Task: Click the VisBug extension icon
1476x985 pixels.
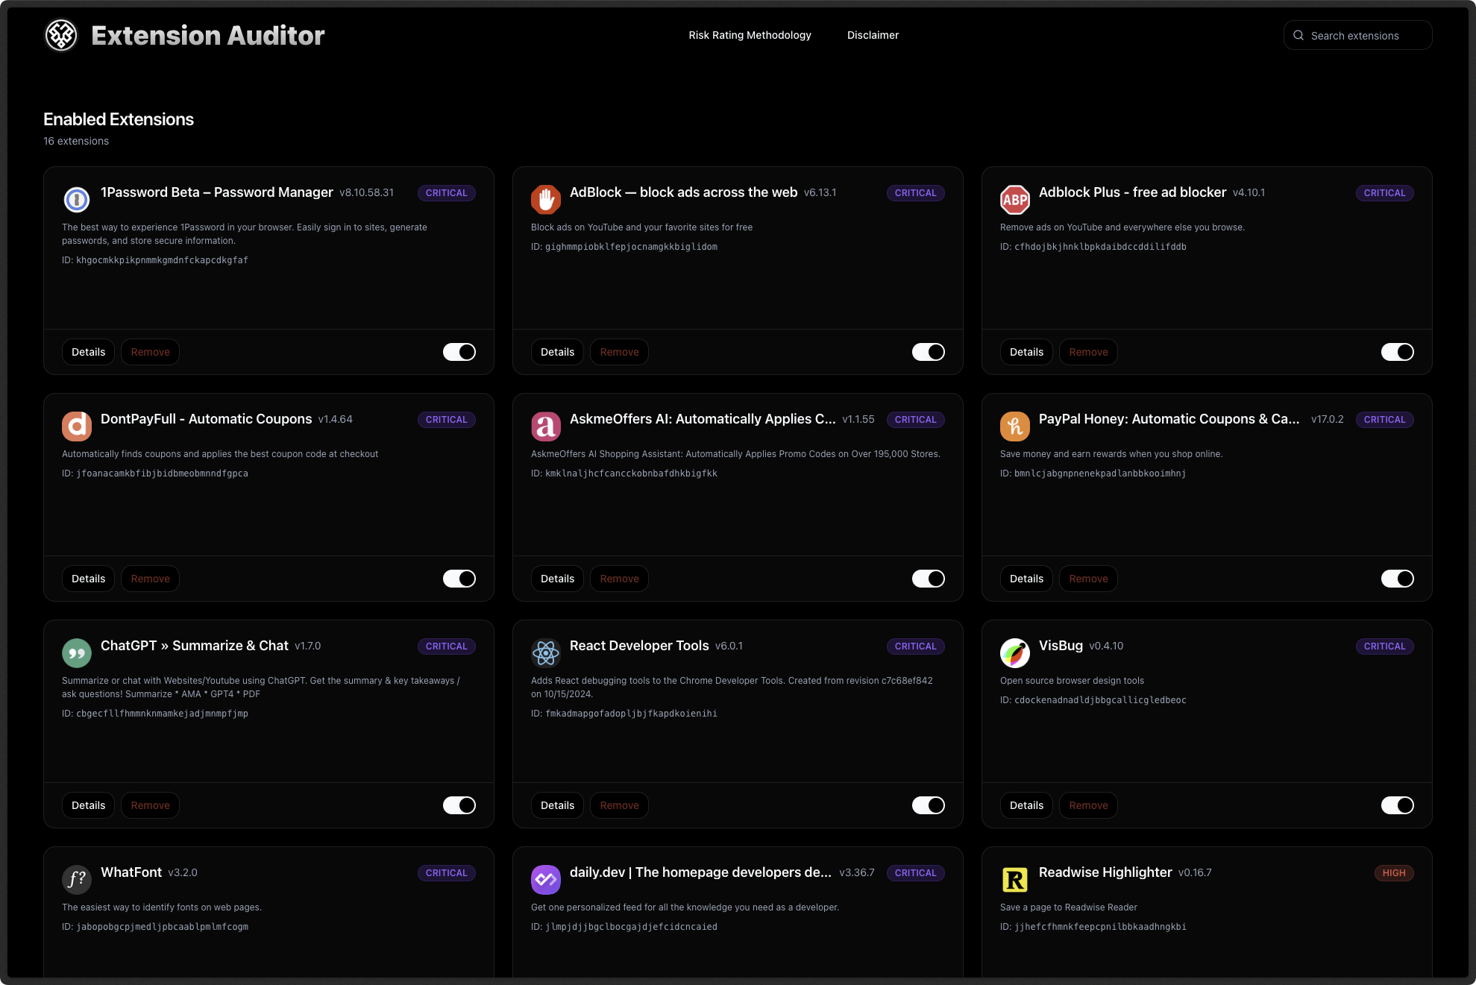Action: pyautogui.click(x=1015, y=652)
